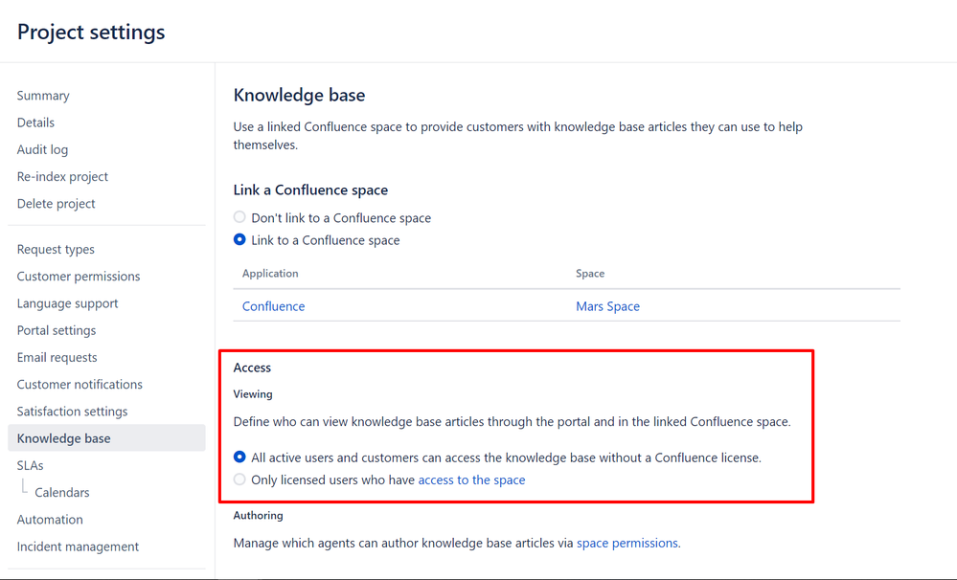Select Don't link to a Confluence space
The height and width of the screenshot is (580, 957).
tap(239, 217)
